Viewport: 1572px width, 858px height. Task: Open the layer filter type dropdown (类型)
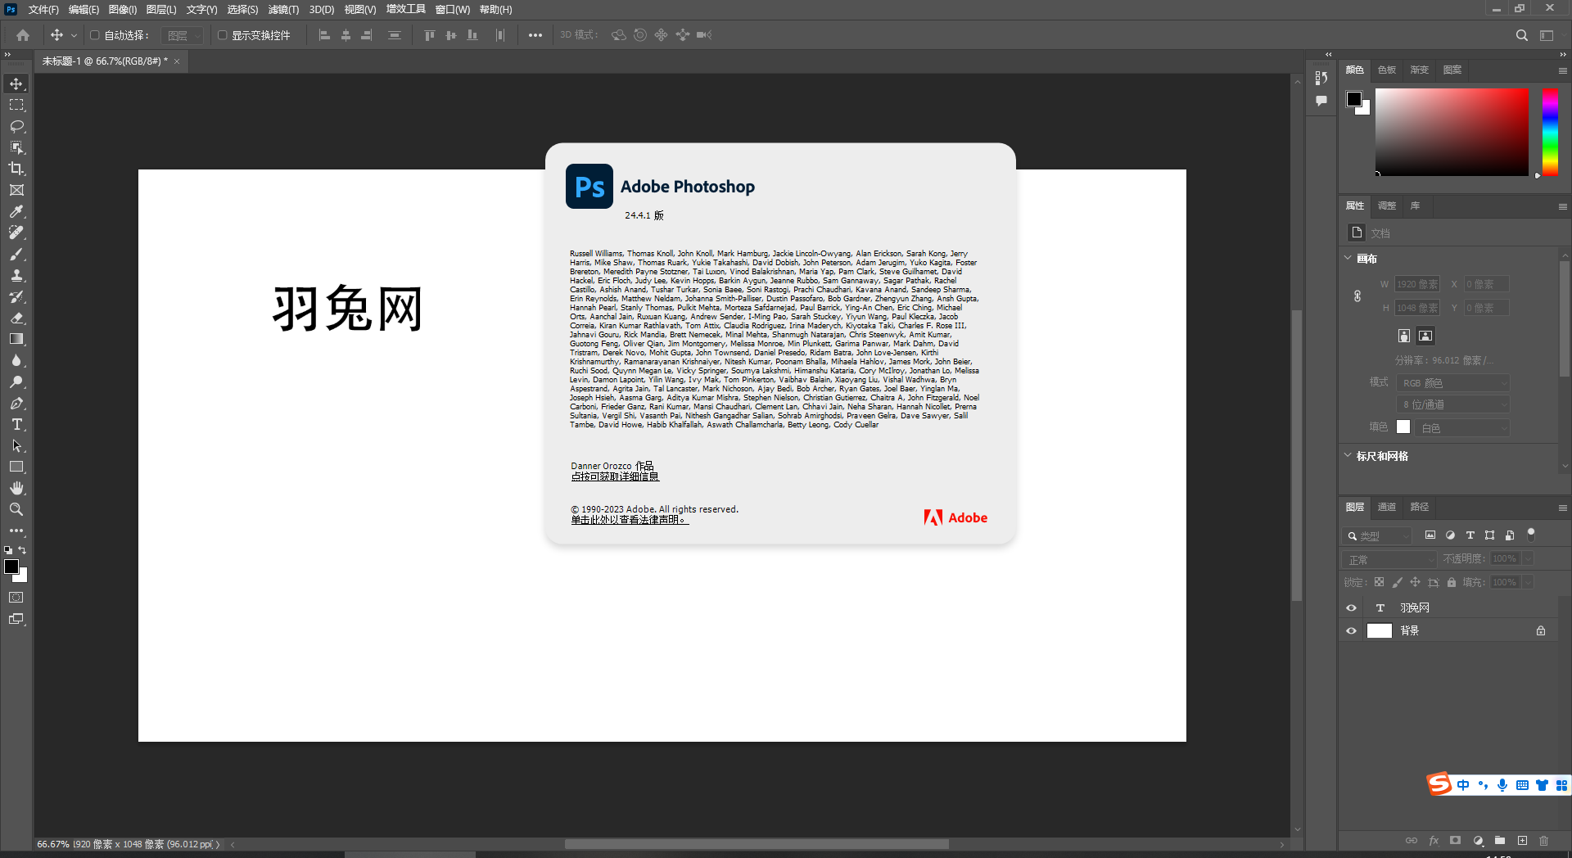(1377, 535)
